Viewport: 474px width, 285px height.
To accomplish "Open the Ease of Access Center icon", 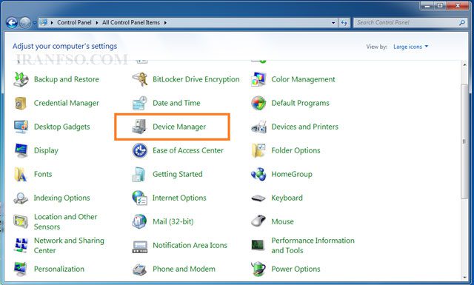I will 140,150.
